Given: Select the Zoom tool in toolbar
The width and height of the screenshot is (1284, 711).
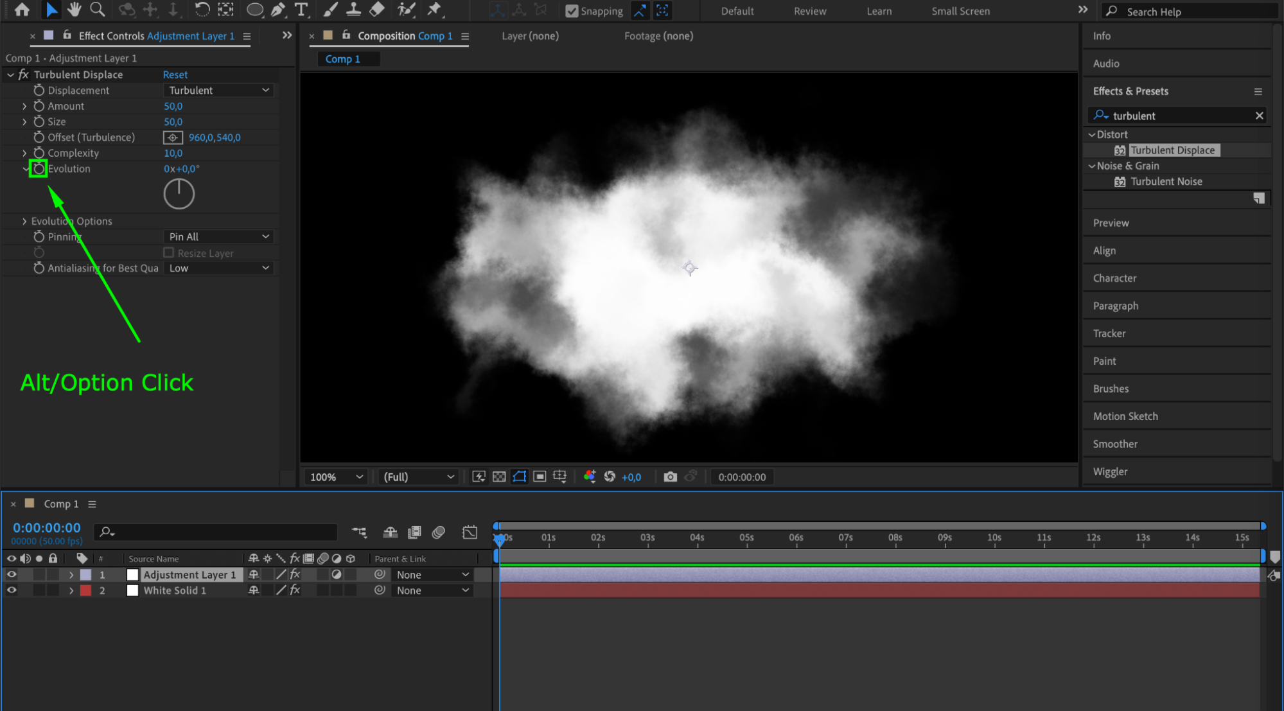Looking at the screenshot, I should click(97, 10).
